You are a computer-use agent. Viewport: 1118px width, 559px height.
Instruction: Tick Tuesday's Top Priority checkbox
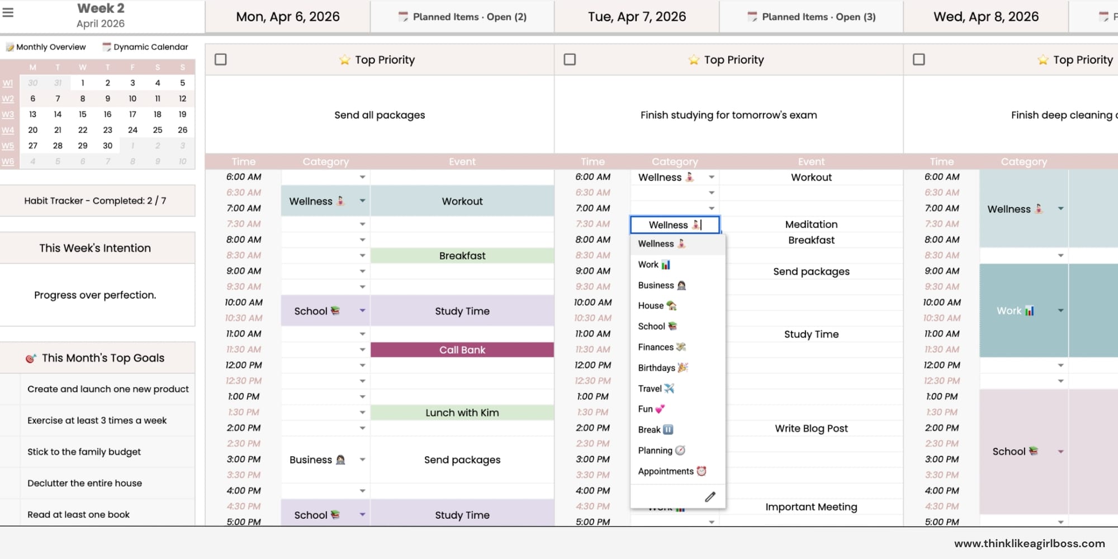pyautogui.click(x=570, y=59)
